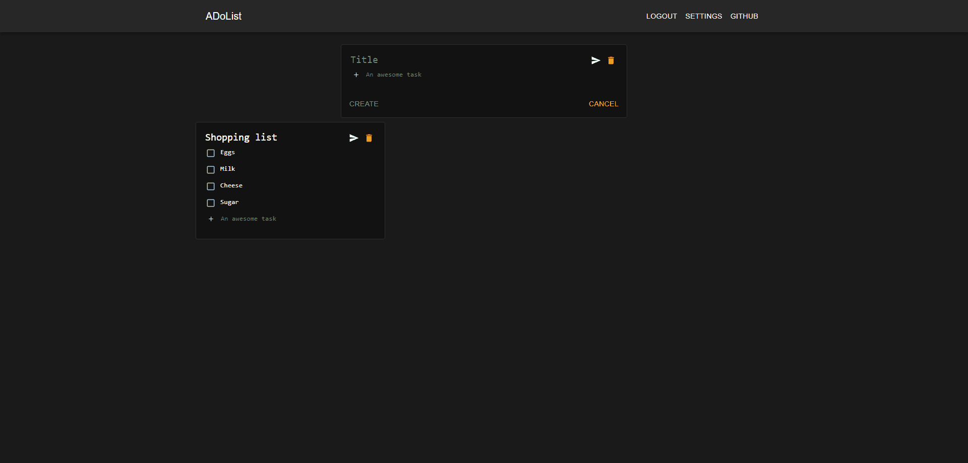
Task: Share the Shopping list via send icon
Action: tap(353, 138)
